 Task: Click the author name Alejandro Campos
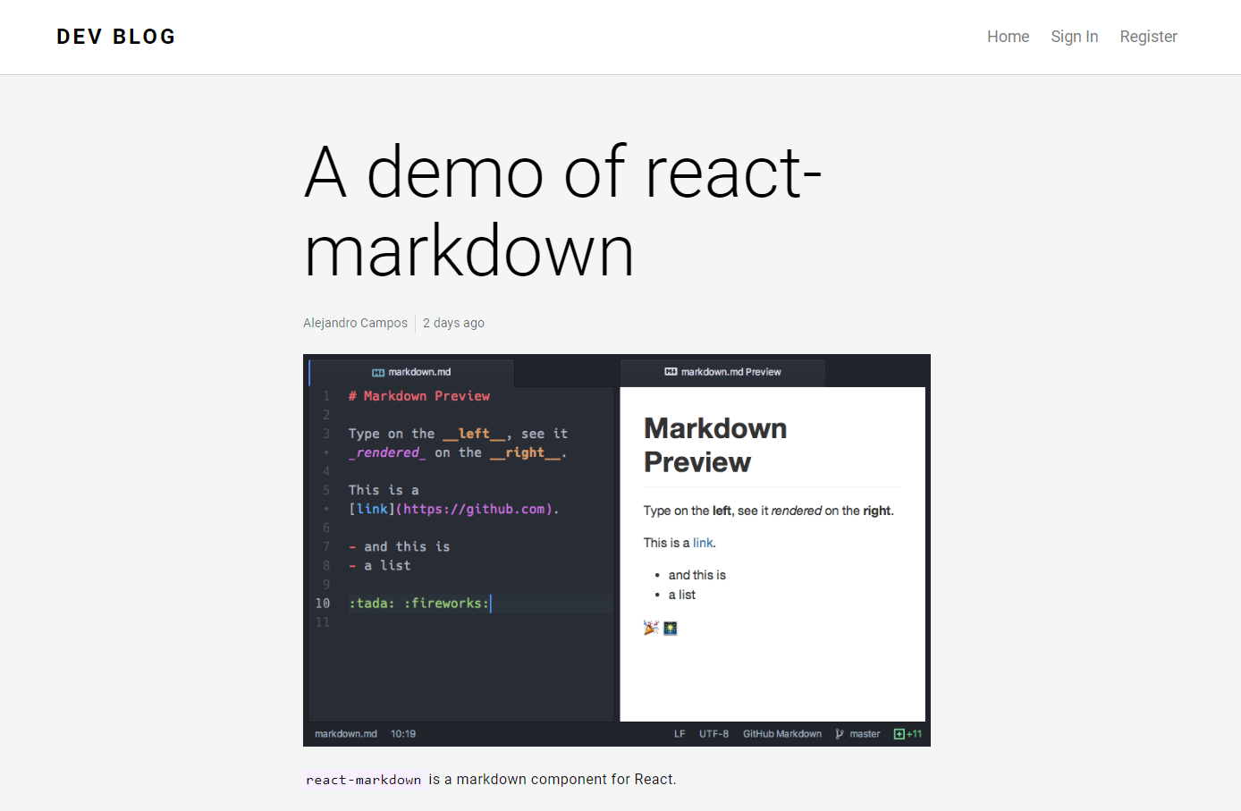(355, 323)
